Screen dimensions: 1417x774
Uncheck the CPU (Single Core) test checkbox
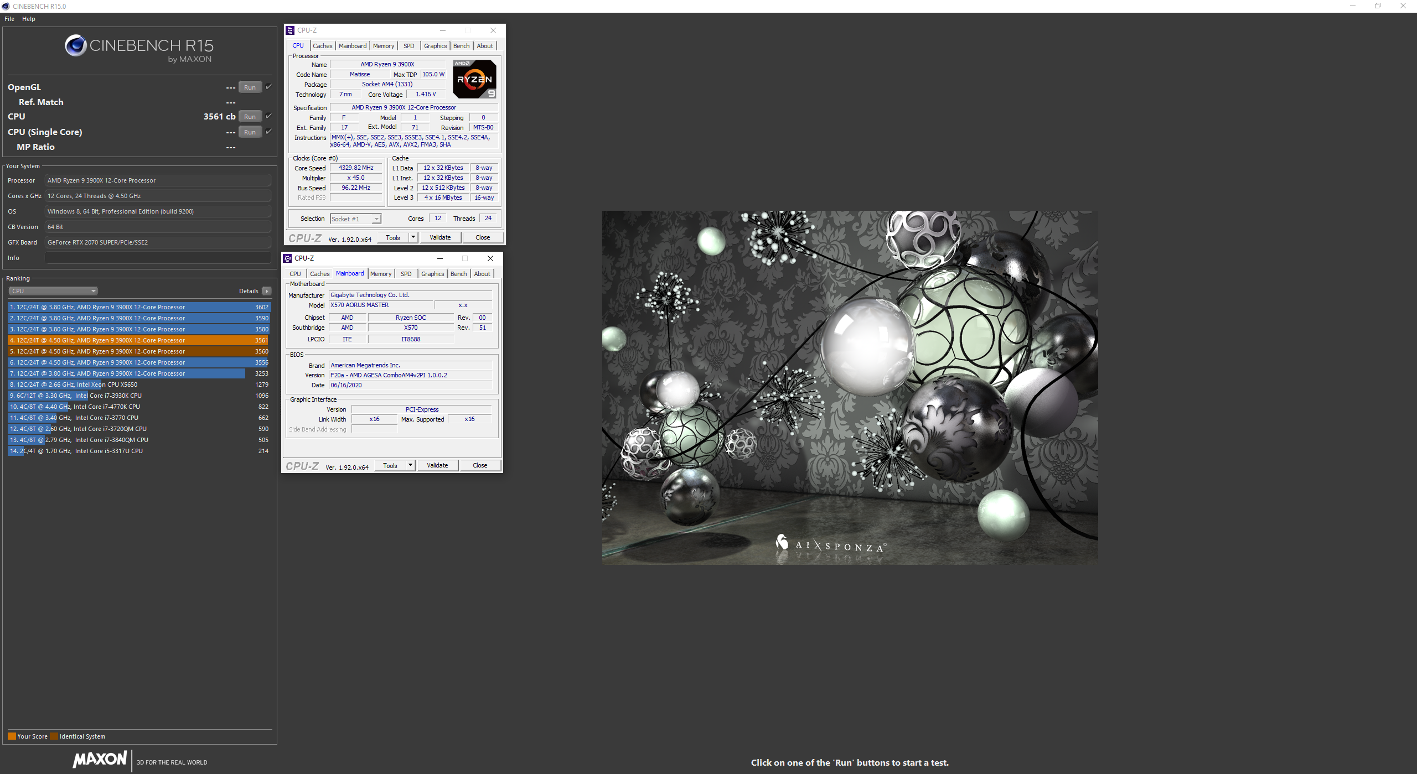coord(268,132)
